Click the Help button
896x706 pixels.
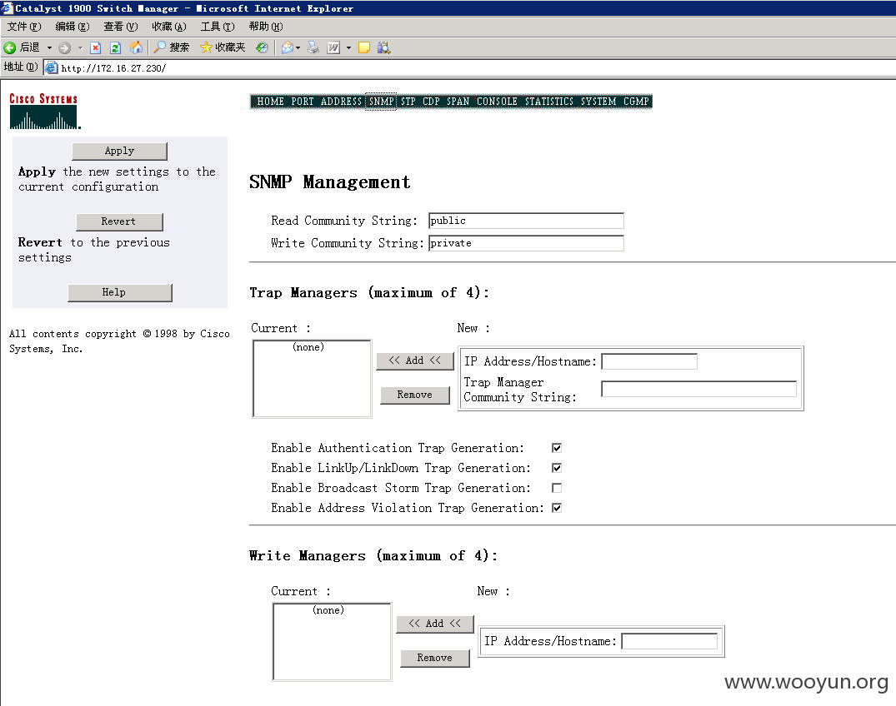click(x=119, y=293)
